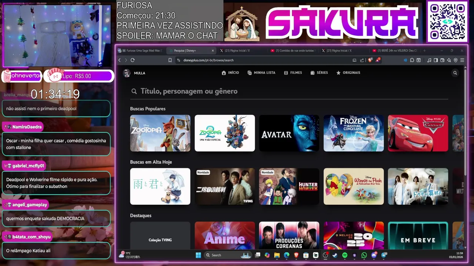
Task: Open the browser playlist music note icon
Action: coord(429,60)
